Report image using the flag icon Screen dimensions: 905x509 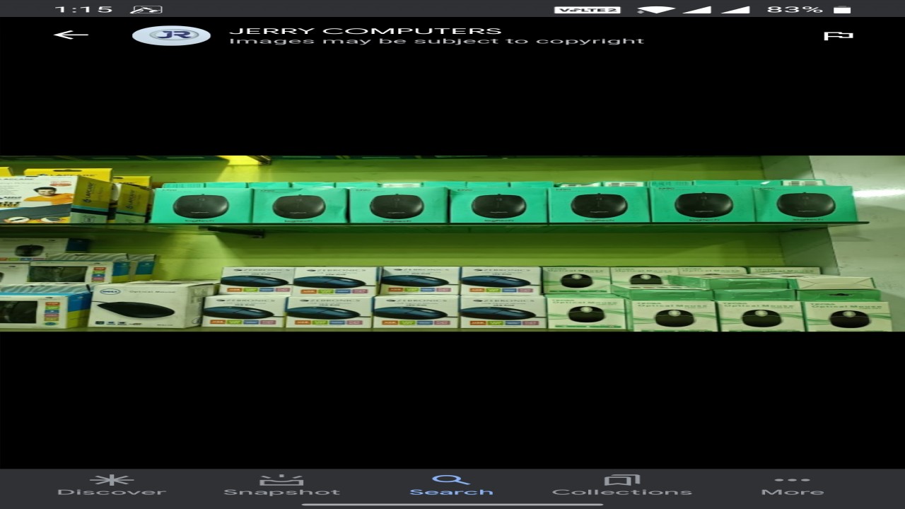pyautogui.click(x=839, y=35)
